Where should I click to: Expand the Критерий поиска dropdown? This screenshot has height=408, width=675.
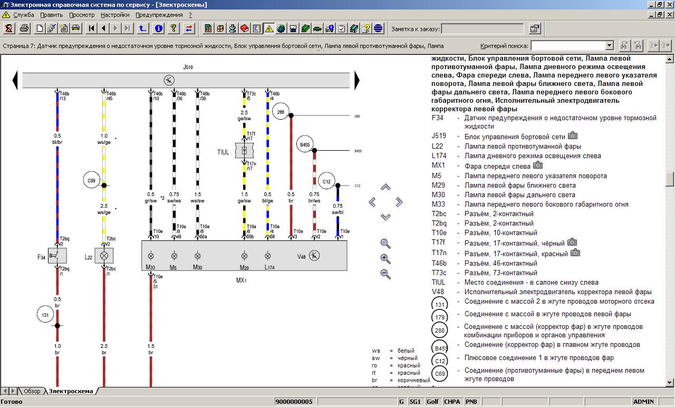coord(610,46)
